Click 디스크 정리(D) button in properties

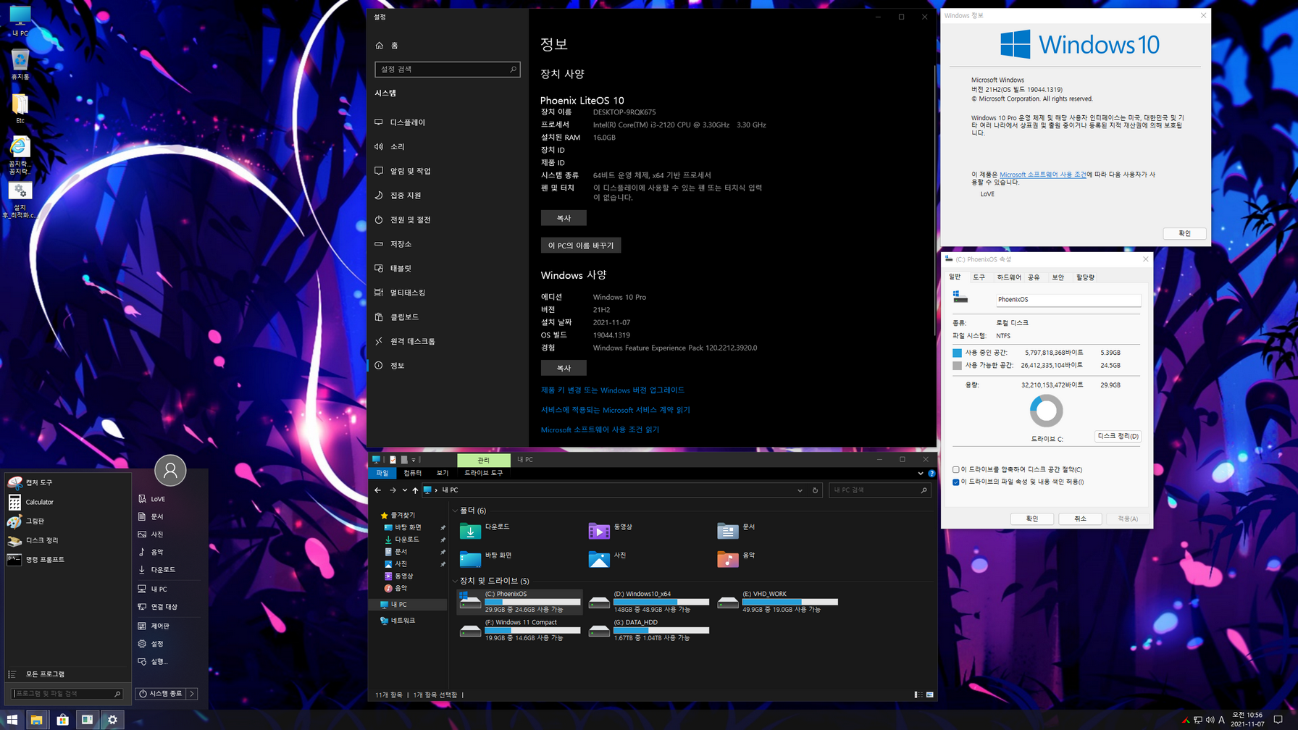coord(1118,436)
